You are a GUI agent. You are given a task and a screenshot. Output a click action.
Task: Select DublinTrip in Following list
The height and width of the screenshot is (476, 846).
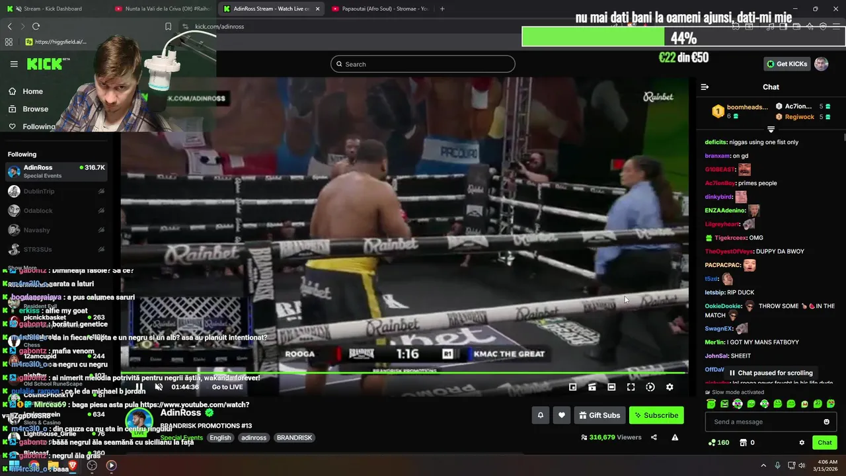pos(56,191)
